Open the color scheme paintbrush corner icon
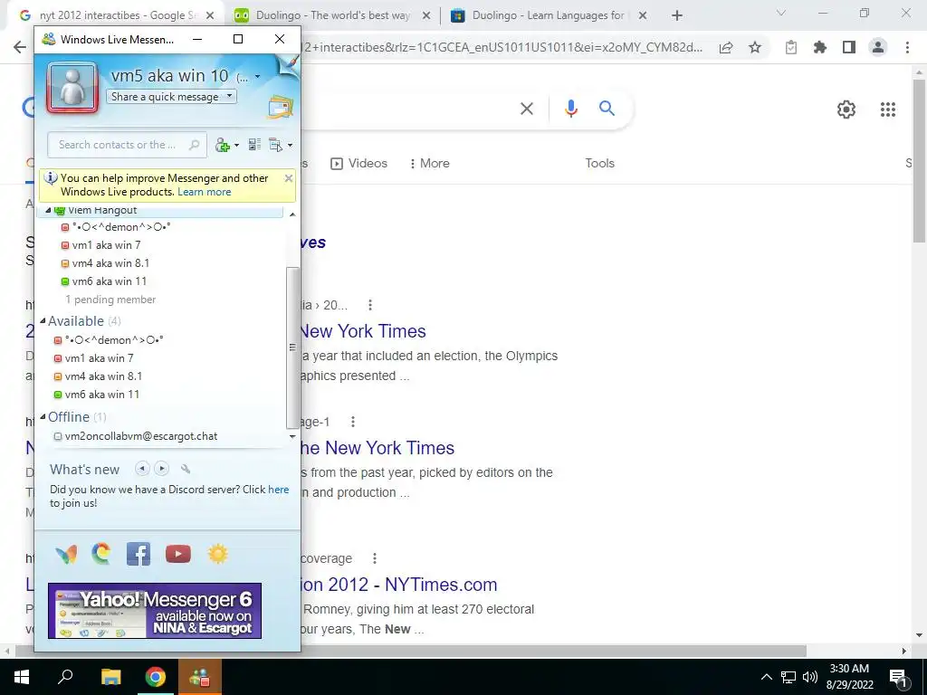The width and height of the screenshot is (927, 695). coord(289,65)
